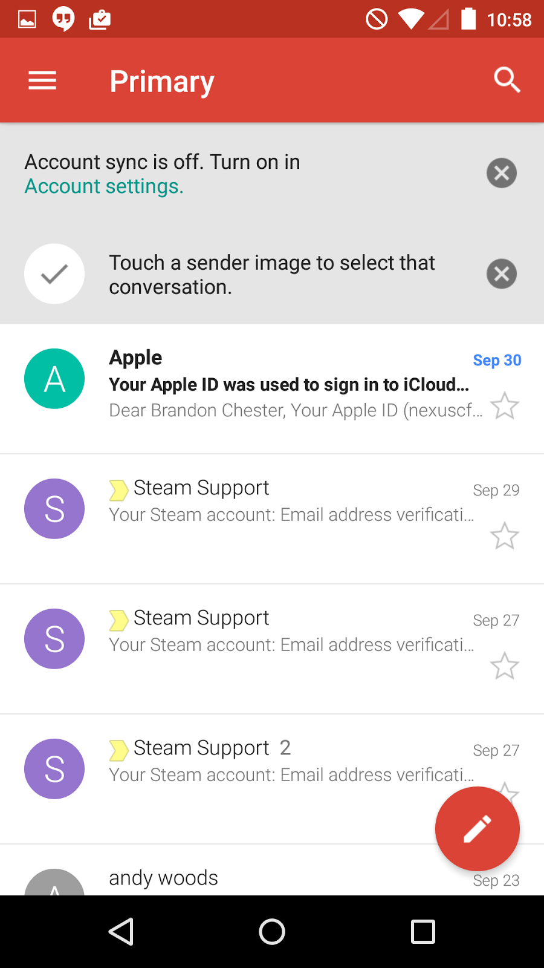Viewport: 544px width, 968px height.
Task: Star the Sep 29 Steam Support email
Action: click(504, 536)
